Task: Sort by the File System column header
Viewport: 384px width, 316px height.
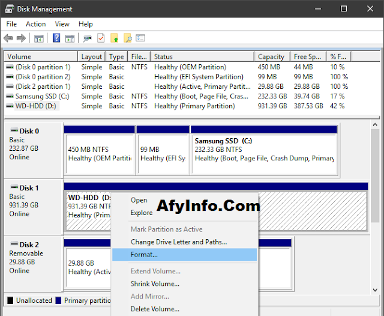Action: (x=139, y=56)
